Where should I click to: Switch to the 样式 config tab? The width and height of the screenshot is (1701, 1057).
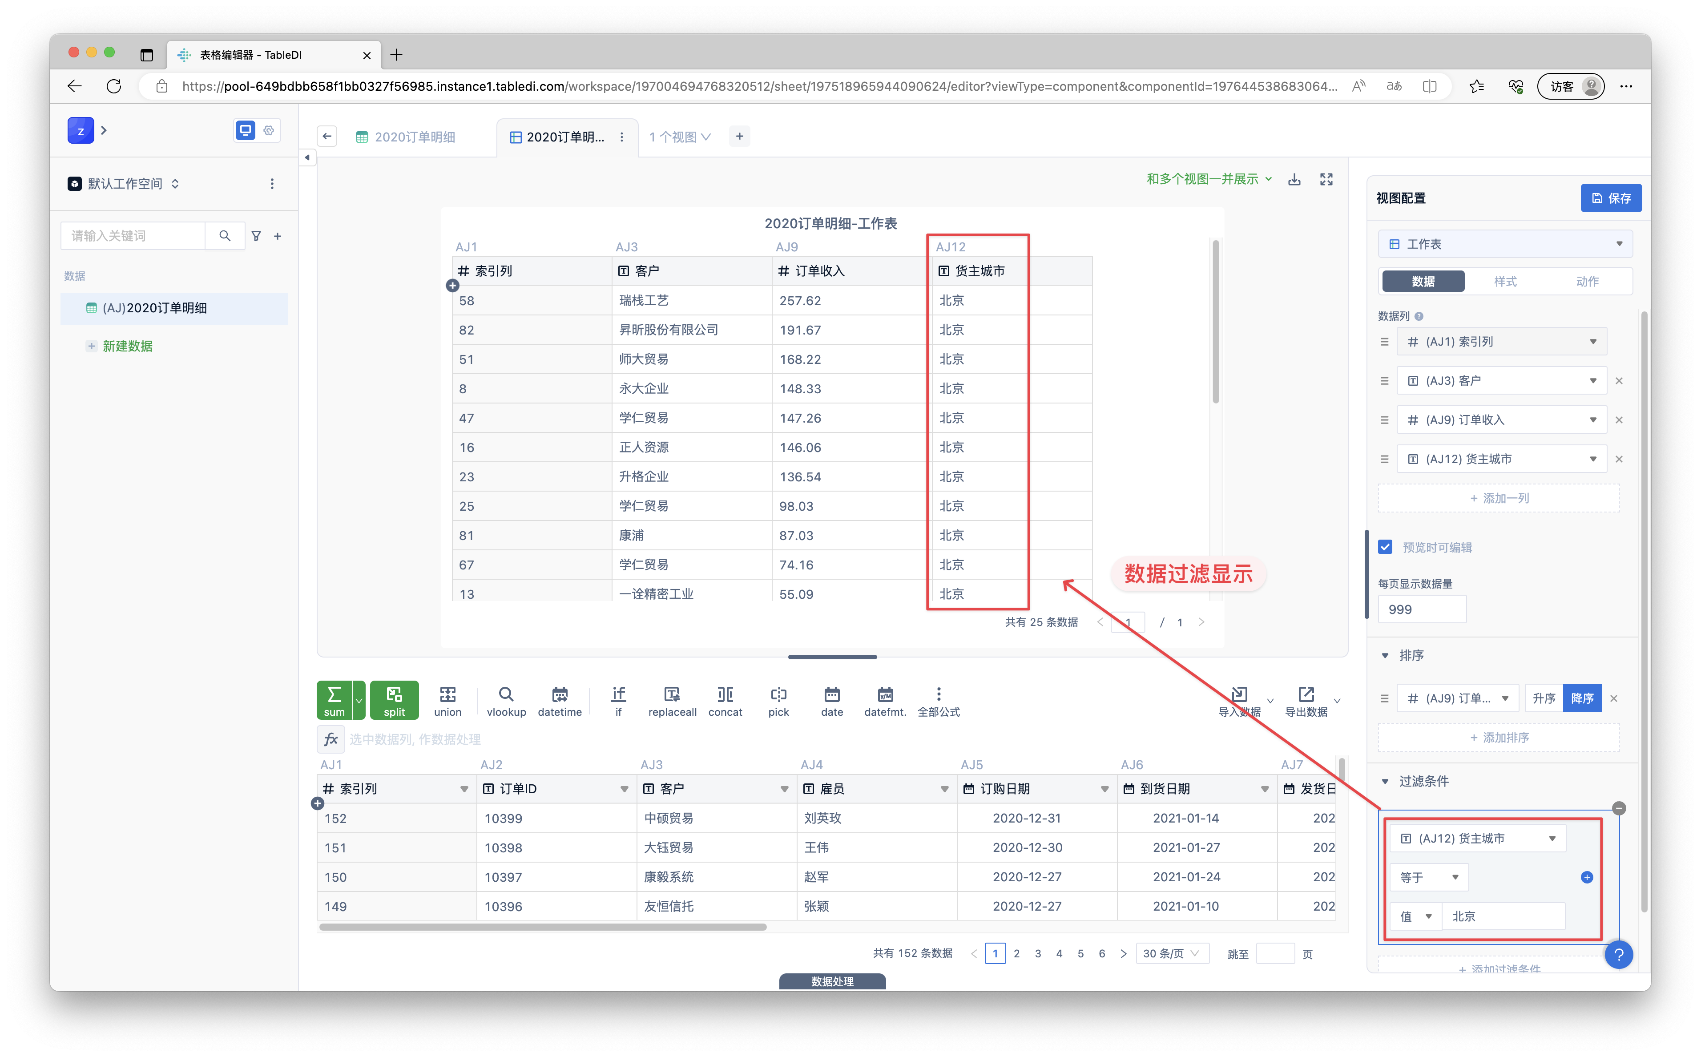click(x=1505, y=282)
